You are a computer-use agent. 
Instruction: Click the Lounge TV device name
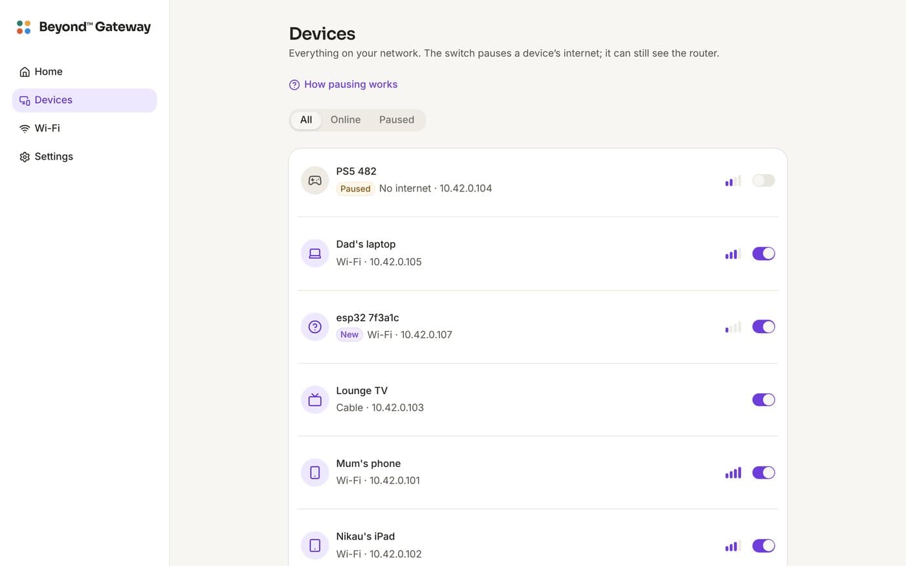coord(362,391)
